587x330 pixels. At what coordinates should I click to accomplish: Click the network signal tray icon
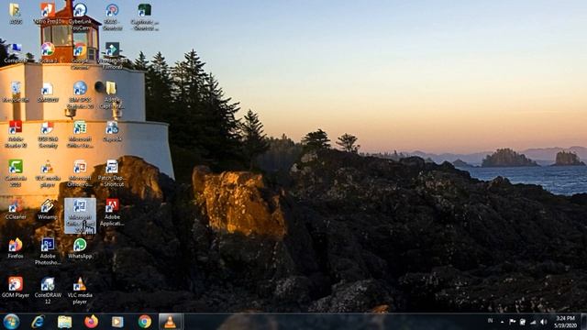[533, 322]
